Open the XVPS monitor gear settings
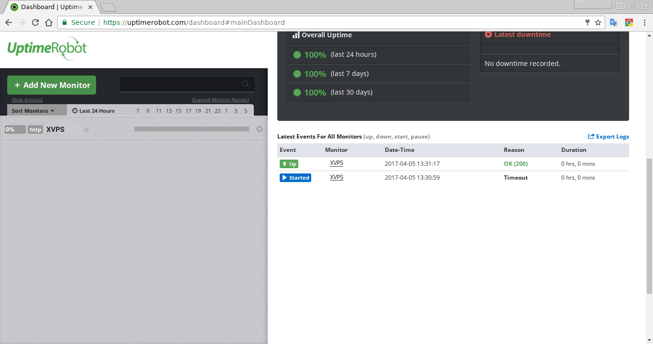The width and height of the screenshot is (653, 344). tap(260, 129)
